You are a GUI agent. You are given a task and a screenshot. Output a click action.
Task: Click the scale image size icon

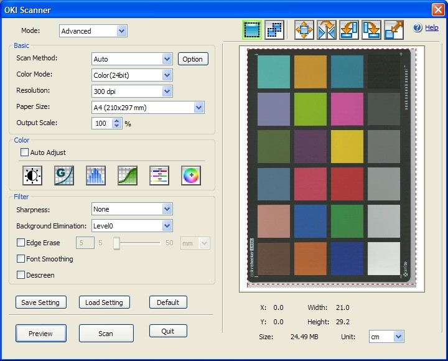(x=394, y=30)
